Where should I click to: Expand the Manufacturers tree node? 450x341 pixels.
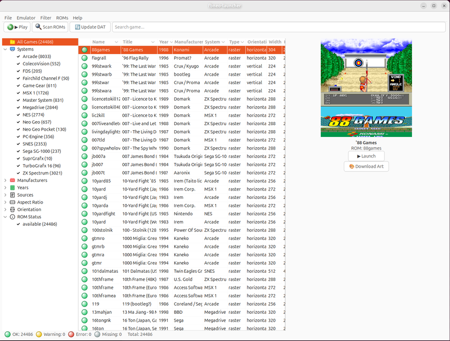point(5,180)
